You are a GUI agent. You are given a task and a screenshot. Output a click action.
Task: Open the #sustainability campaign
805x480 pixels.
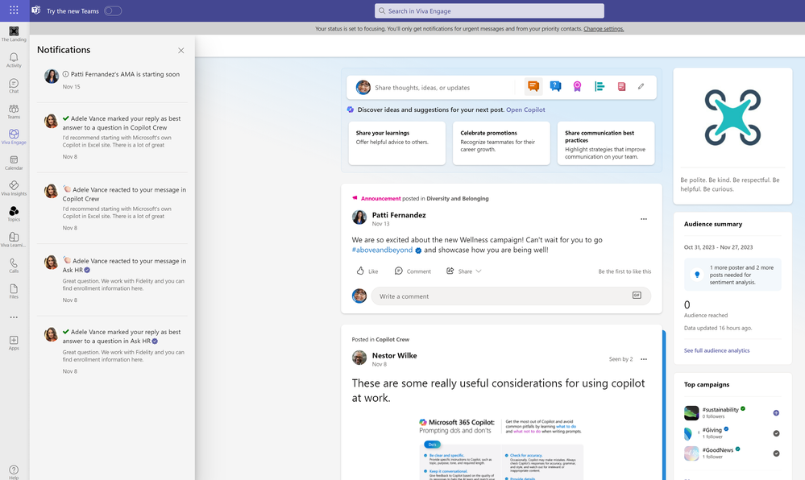pyautogui.click(x=720, y=410)
